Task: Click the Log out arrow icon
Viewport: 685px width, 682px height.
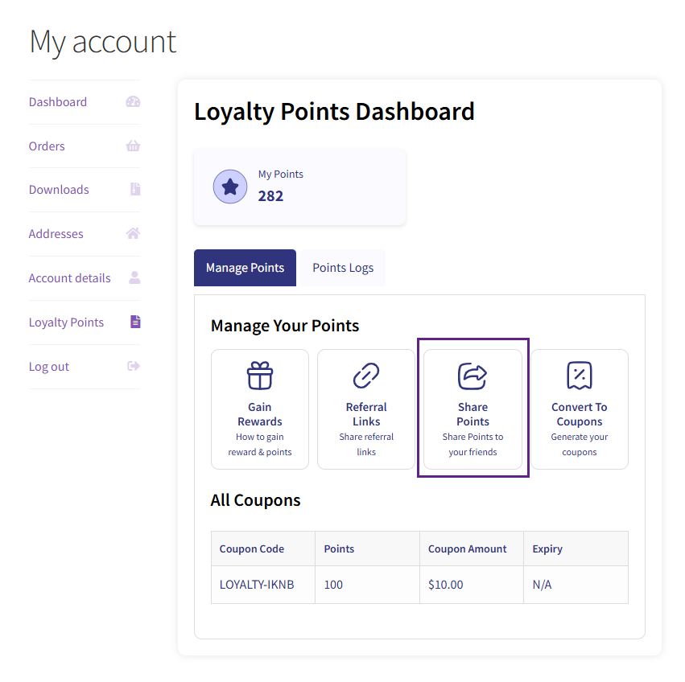Action: [134, 366]
